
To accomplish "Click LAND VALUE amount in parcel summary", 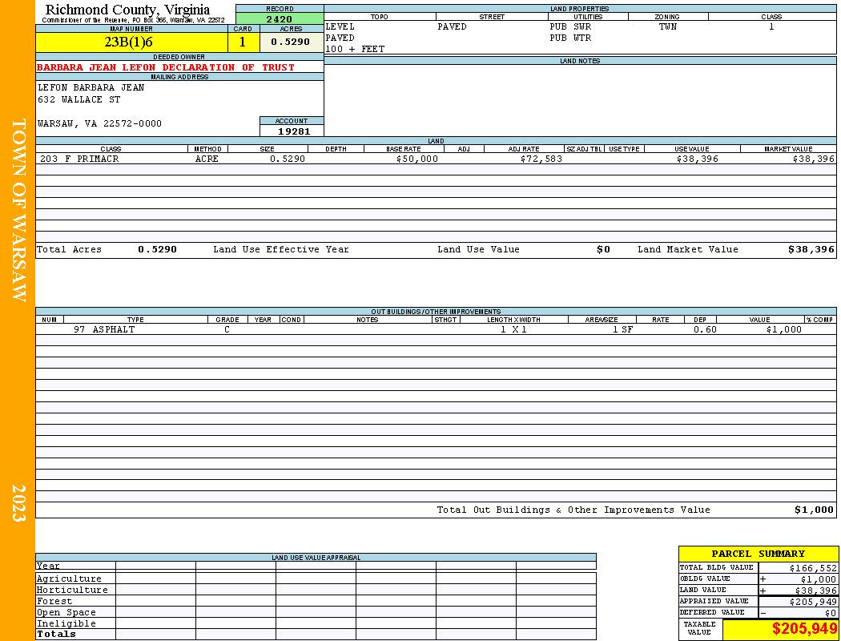I will click(816, 591).
